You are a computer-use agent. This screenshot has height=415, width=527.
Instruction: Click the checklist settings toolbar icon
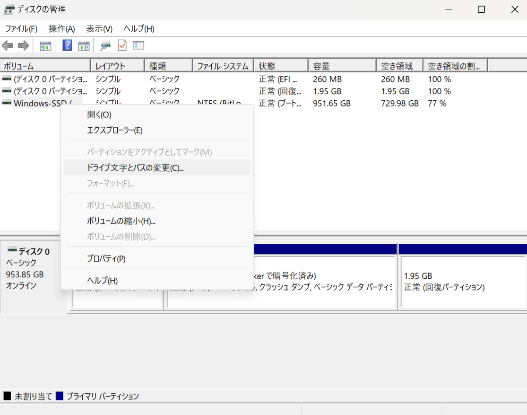(138, 45)
